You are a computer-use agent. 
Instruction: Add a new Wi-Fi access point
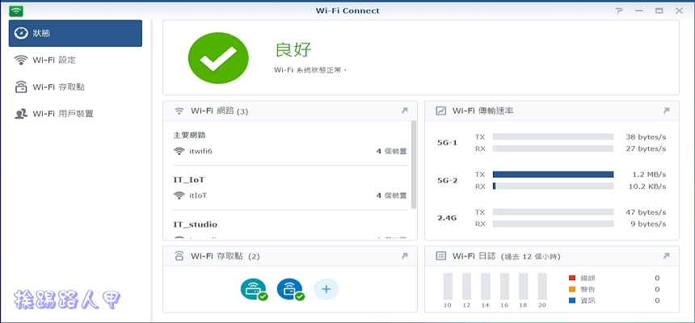(x=326, y=288)
